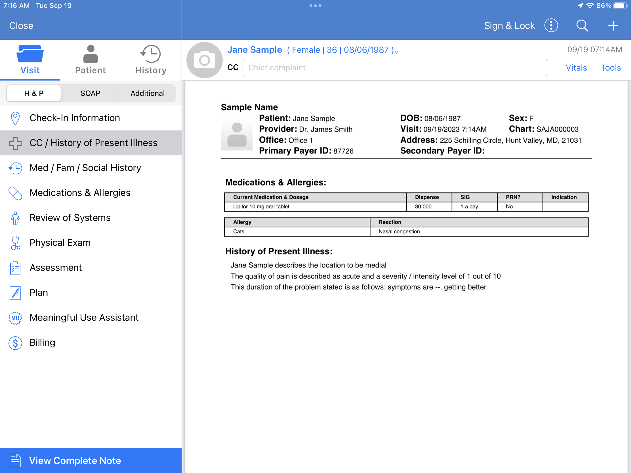The height and width of the screenshot is (473, 631).
Task: Click the Billing dollar icon
Action: coord(15,343)
